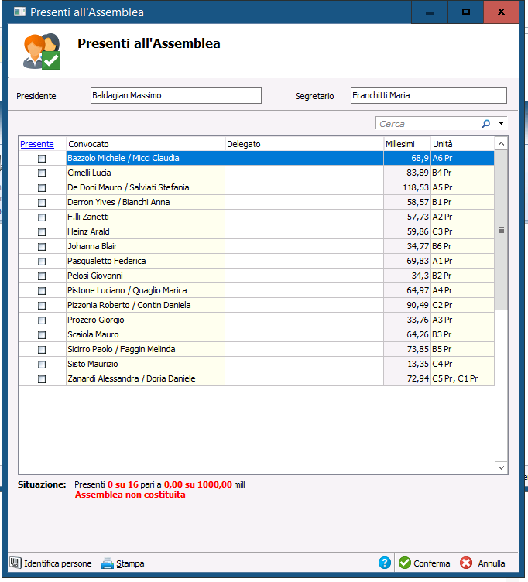Screen dimensions: 528x582
Task: Click into the Presidente text field
Action: pyautogui.click(x=176, y=95)
